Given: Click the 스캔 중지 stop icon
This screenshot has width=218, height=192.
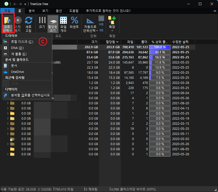Looking at the screenshot, I should pos(18,20).
